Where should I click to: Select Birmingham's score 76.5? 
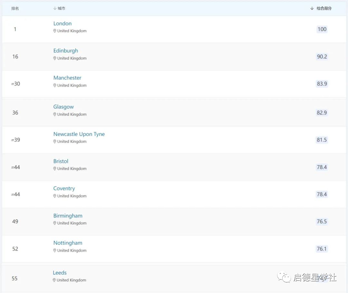point(322,221)
